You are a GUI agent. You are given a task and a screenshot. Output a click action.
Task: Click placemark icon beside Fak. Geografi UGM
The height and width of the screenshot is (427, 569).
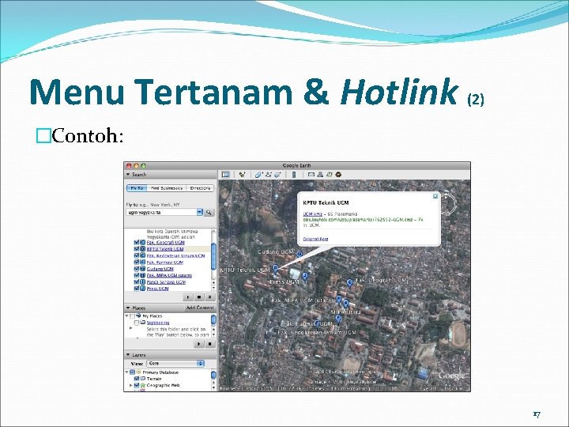(142, 243)
